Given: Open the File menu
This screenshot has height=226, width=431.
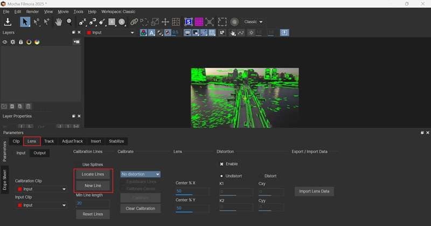Looking at the screenshot, I should pos(6,11).
